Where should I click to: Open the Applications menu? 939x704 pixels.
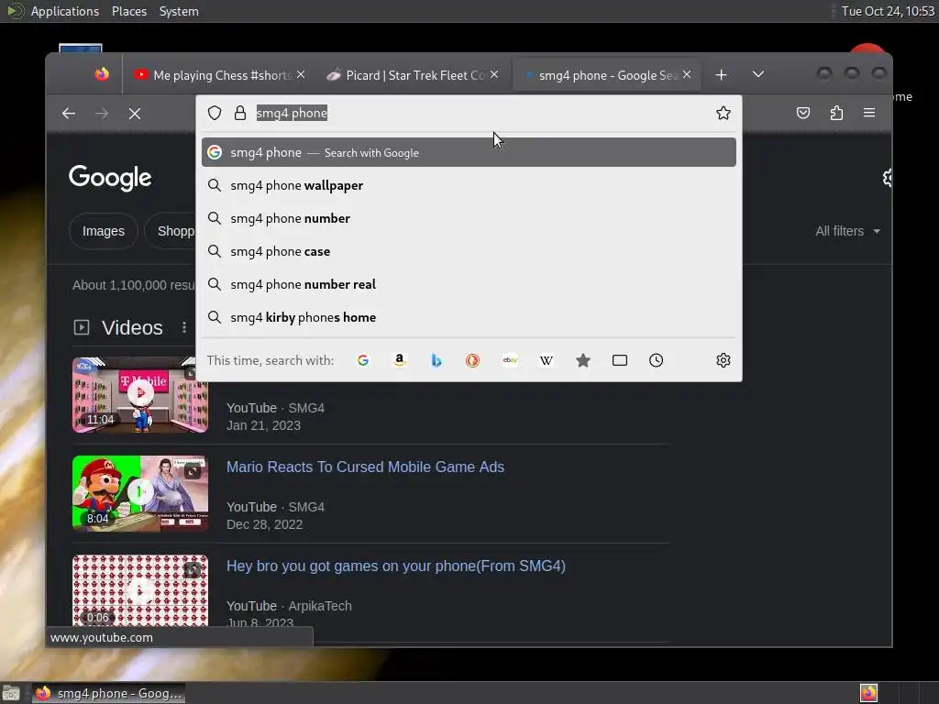coord(65,11)
